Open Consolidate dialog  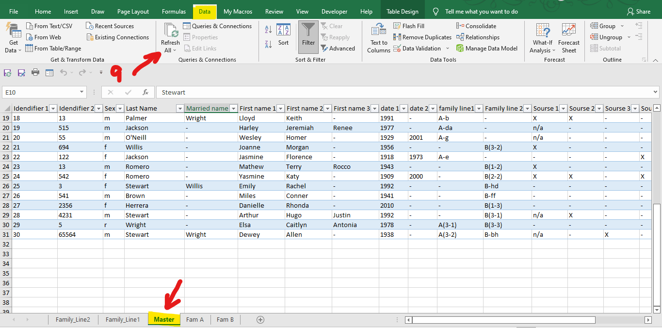(x=476, y=26)
